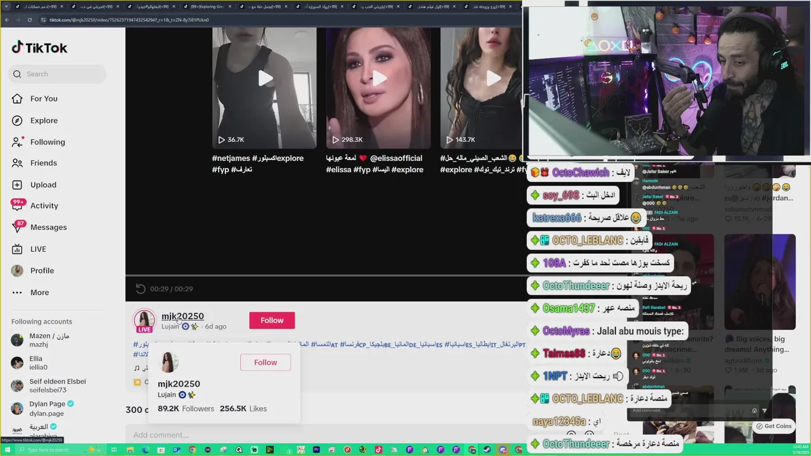Open avatar in mjk20250 hover card
The height and width of the screenshot is (456, 811).
[169, 362]
